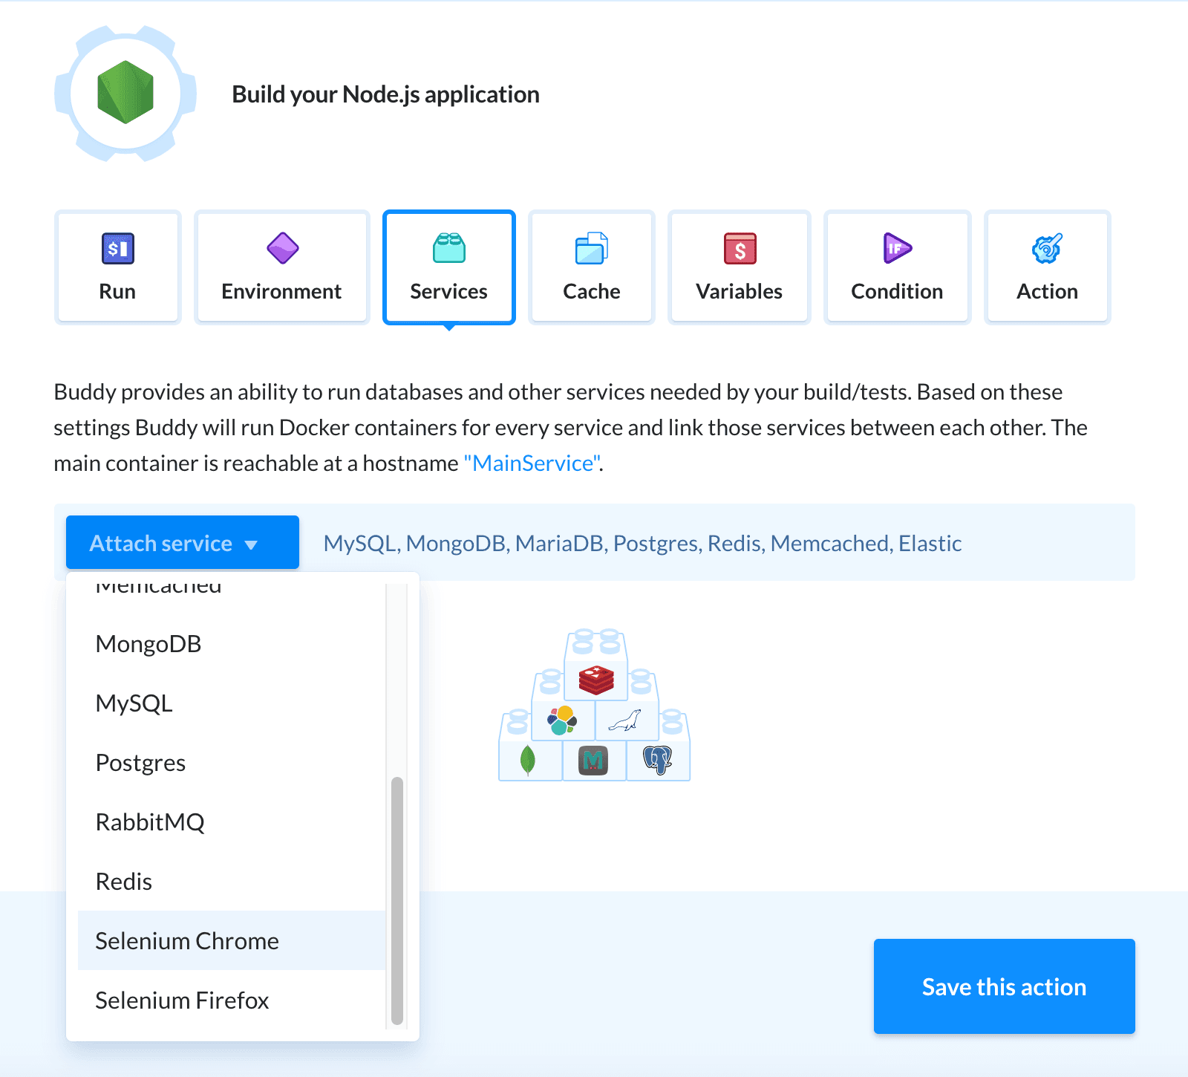This screenshot has width=1188, height=1077.
Task: Click the Cache folder icon
Action: point(592,248)
